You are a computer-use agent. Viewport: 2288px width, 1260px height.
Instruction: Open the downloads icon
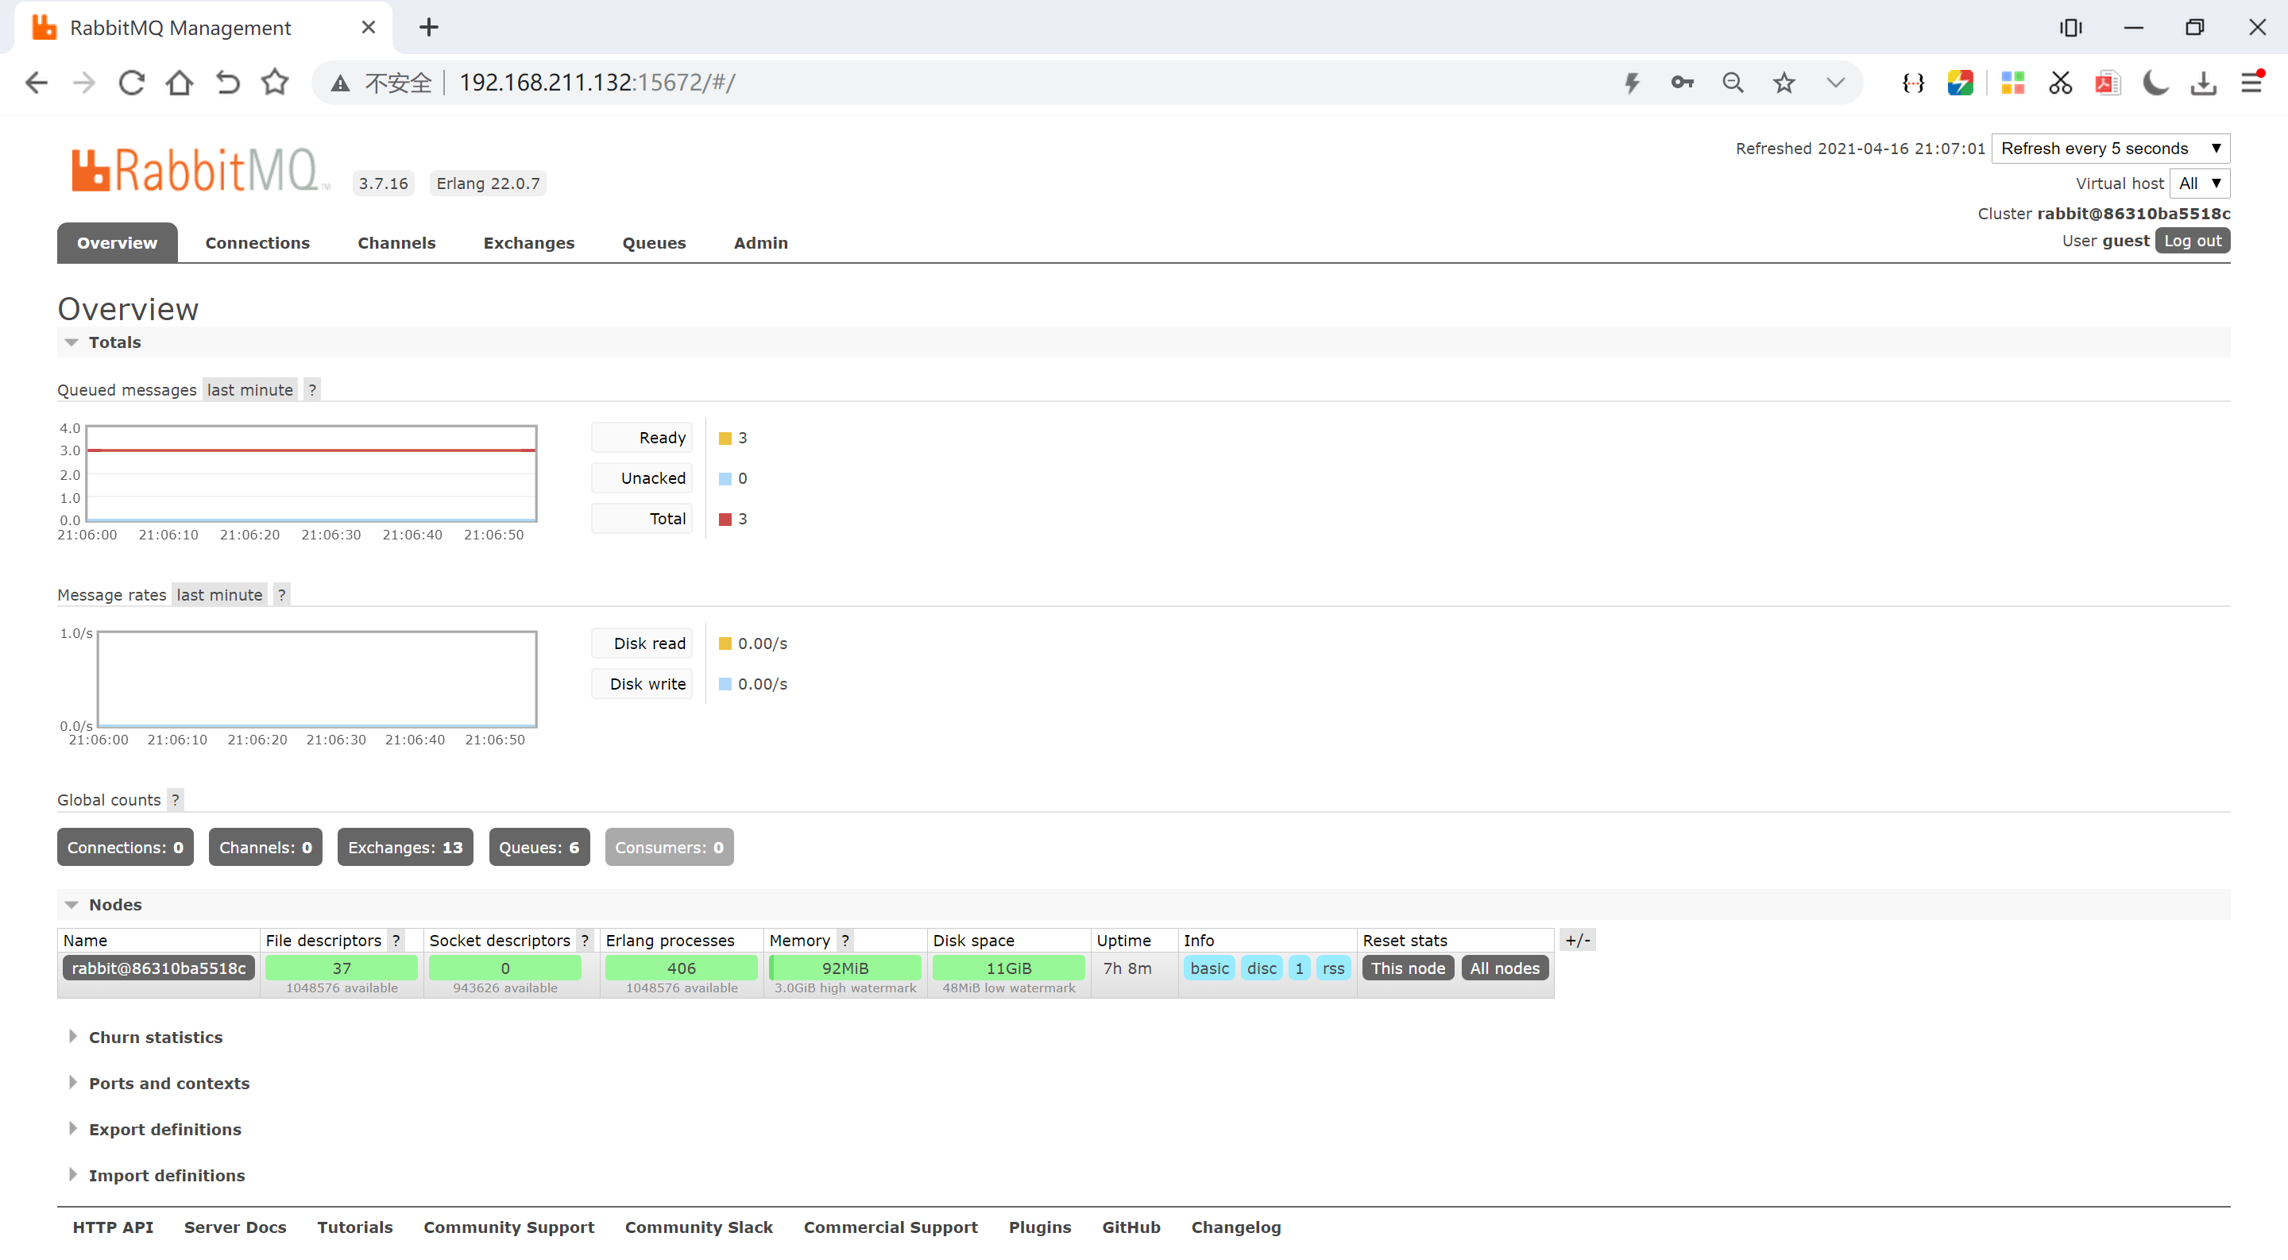click(x=2204, y=83)
